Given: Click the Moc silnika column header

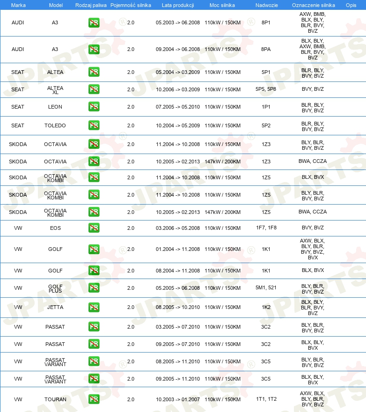Looking at the screenshot, I should pos(222,5).
